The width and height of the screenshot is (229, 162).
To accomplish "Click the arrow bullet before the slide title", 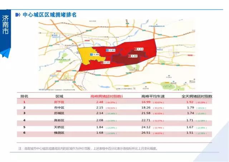I will pyautogui.click(x=18, y=15).
